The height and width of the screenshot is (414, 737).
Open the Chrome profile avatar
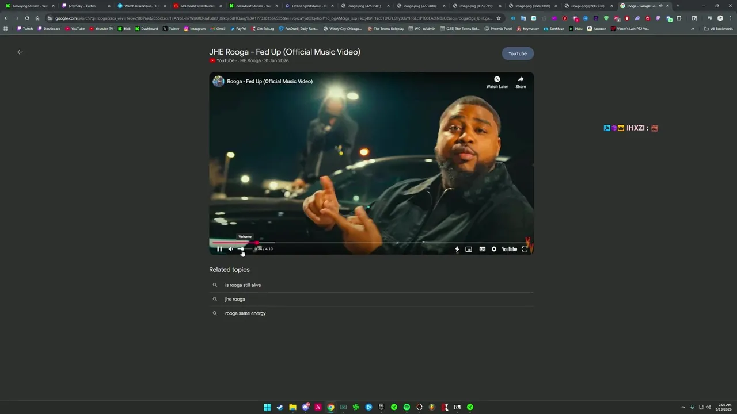(720, 18)
